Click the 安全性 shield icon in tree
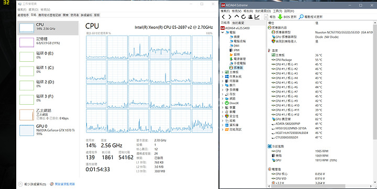This screenshot has width=377, height=189. (x=227, y=116)
